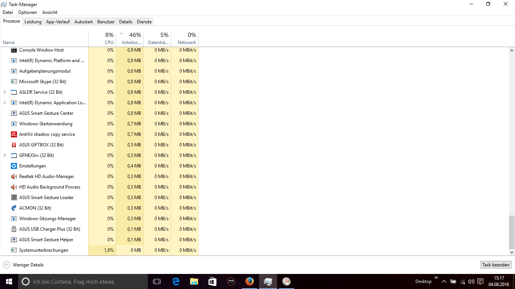Open the ASUS app on the taskbar

click(x=231, y=281)
